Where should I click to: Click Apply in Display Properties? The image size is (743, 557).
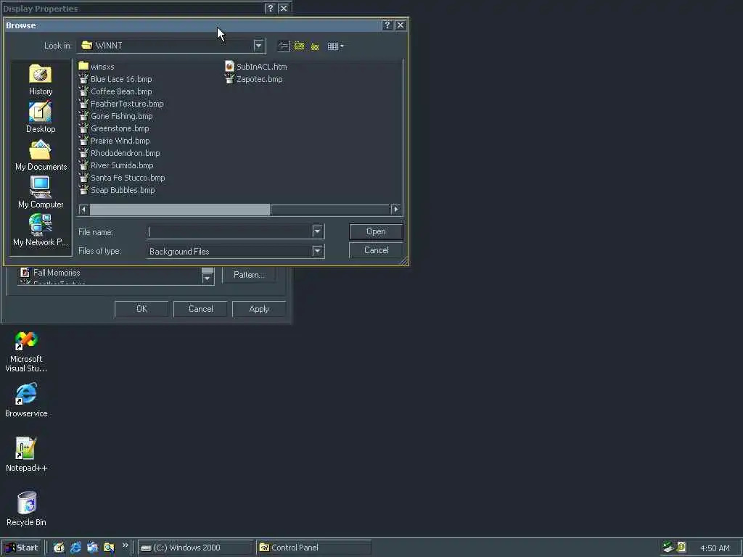tap(259, 309)
